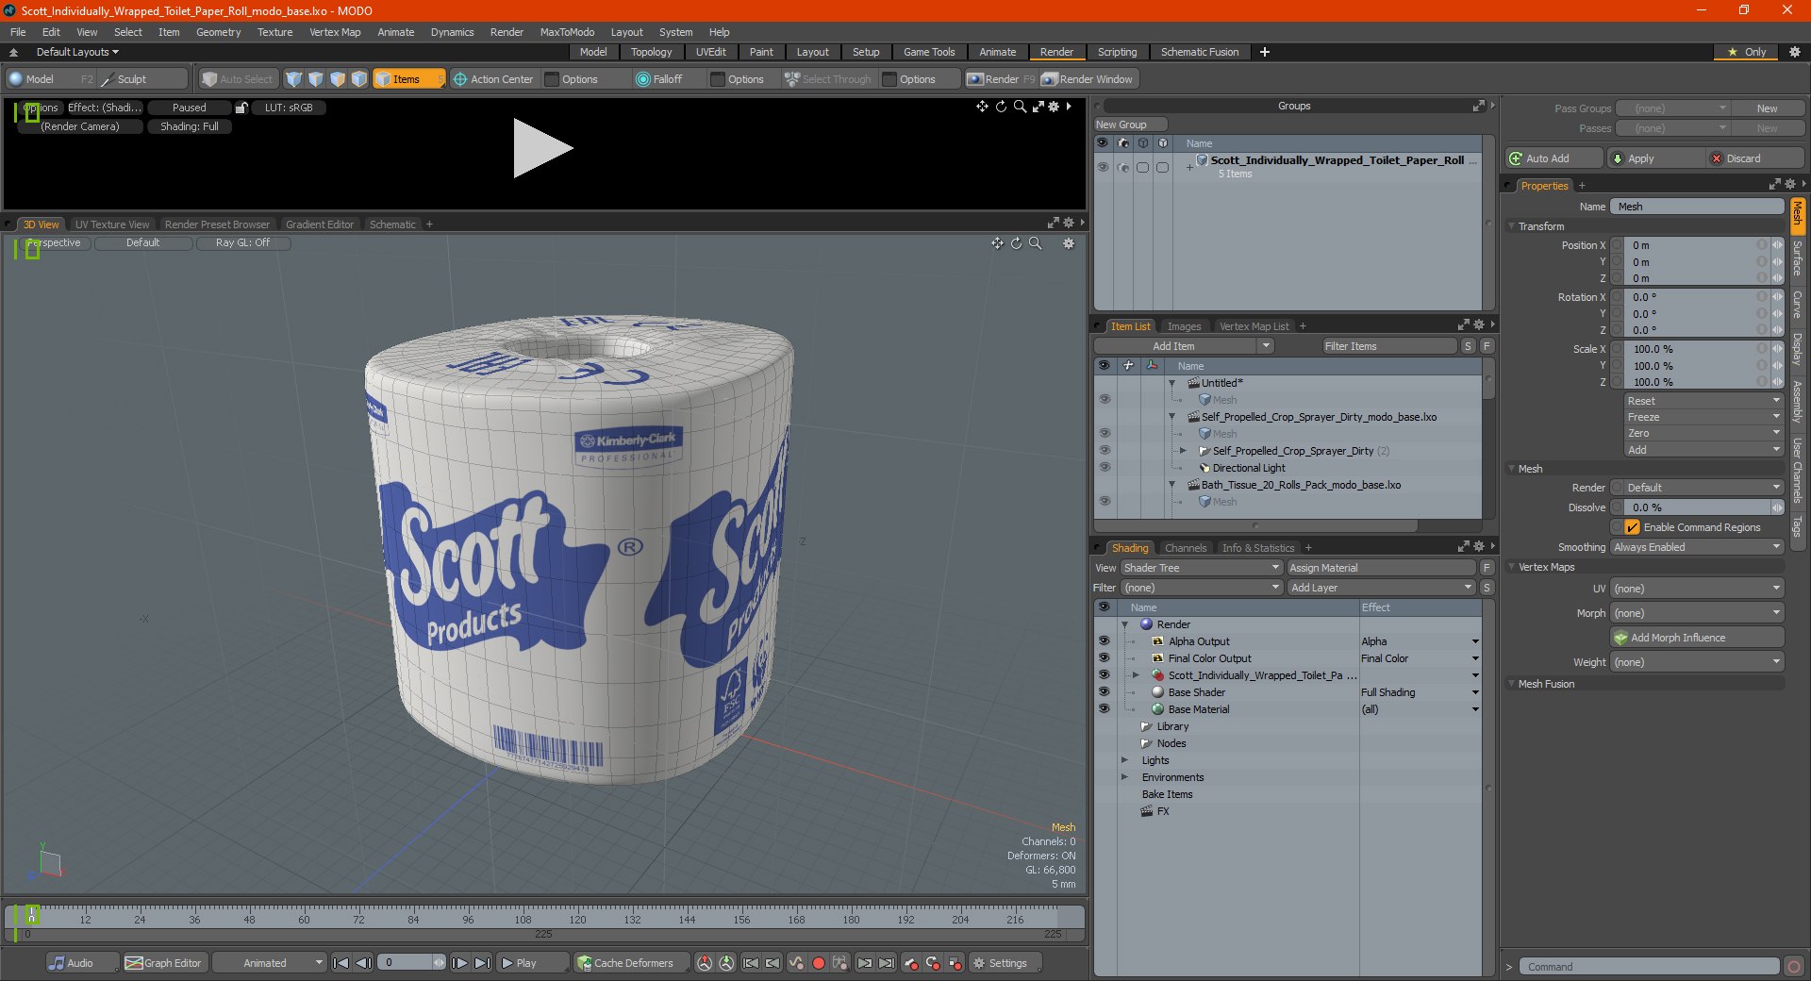Toggle visibility of the Untitled Mesh item
The width and height of the screenshot is (1811, 981).
pyautogui.click(x=1104, y=400)
